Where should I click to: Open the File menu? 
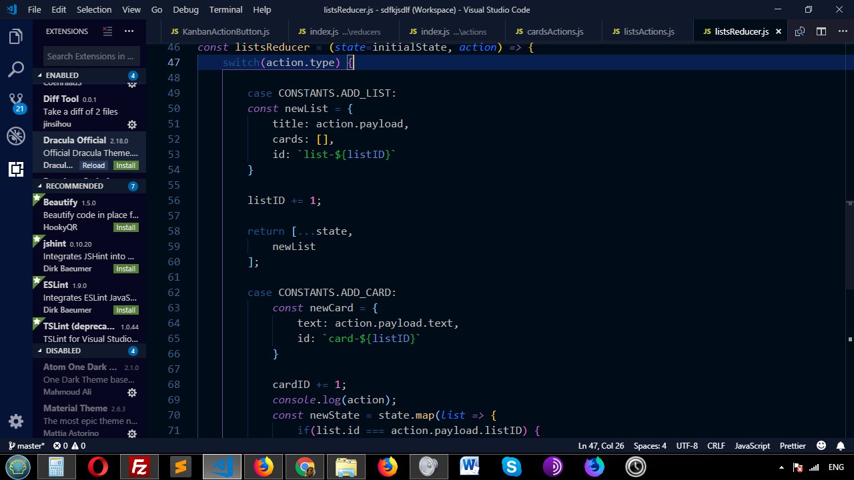tap(35, 9)
